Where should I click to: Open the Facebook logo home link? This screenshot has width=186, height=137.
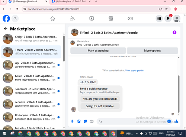[x=6, y=19]
